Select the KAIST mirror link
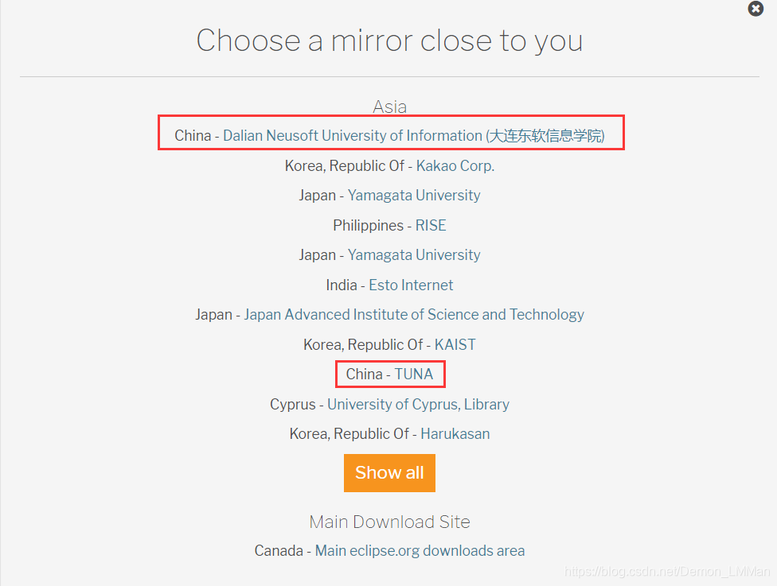 (455, 344)
